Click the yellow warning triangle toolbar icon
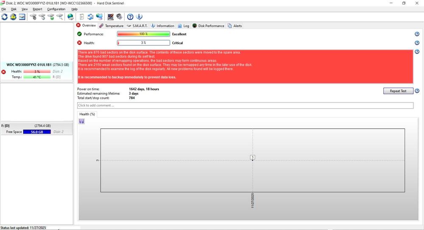 coord(13,17)
